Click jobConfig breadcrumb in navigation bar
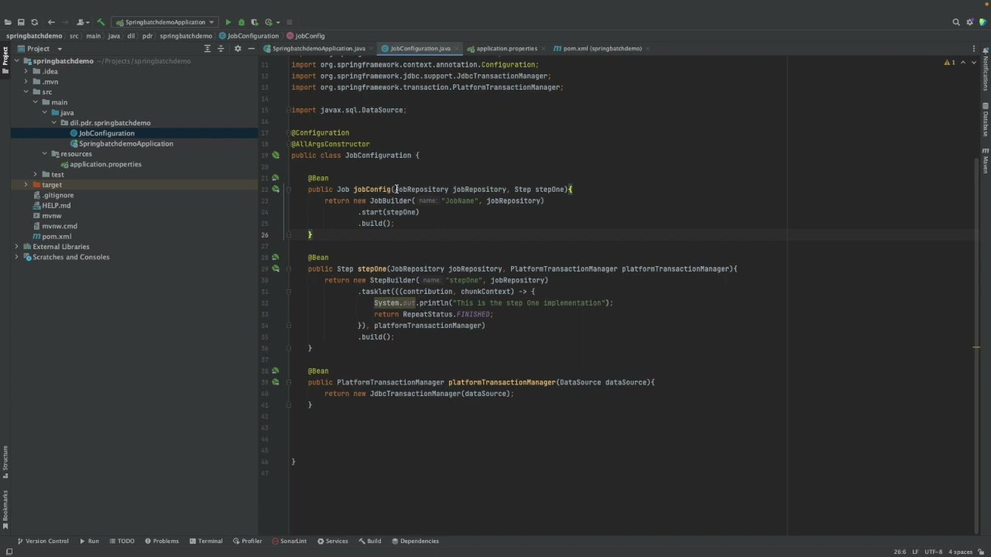 [306, 36]
